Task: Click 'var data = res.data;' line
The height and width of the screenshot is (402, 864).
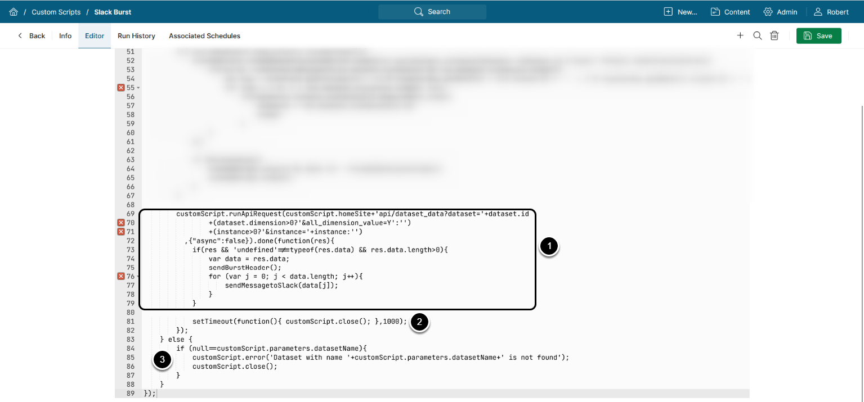Action: 249,259
